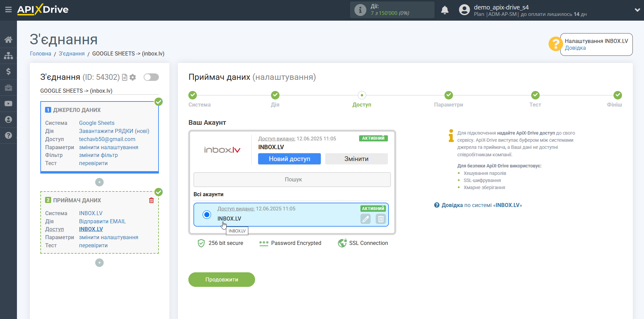
Task: Click receiver перевірити link
Action: (x=93, y=245)
